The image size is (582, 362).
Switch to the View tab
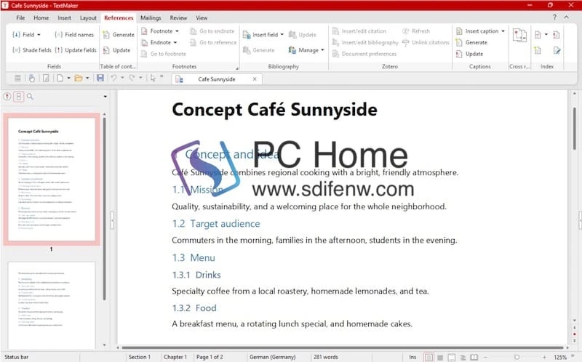coord(202,17)
